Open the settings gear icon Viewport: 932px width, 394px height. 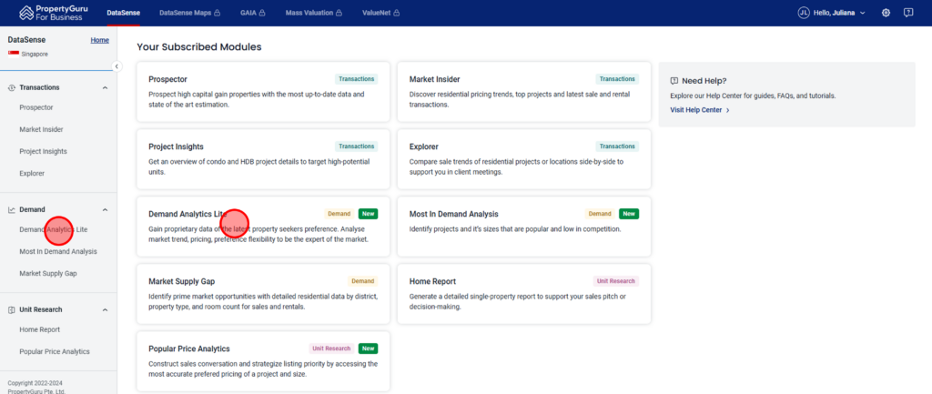tap(886, 13)
